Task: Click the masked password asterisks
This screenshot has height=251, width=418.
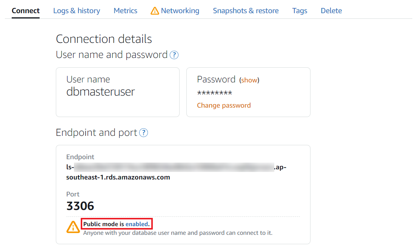Action: [x=215, y=93]
